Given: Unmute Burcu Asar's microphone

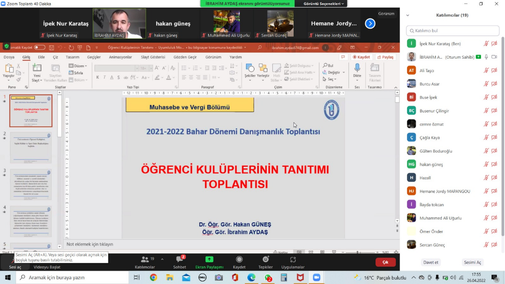Looking at the screenshot, I should pos(487,84).
